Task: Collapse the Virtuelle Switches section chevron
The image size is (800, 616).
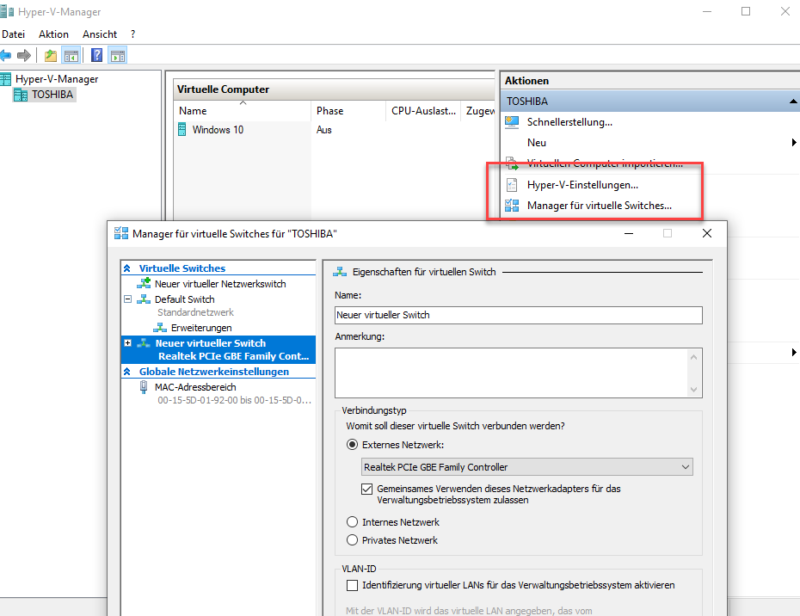Action: (127, 268)
